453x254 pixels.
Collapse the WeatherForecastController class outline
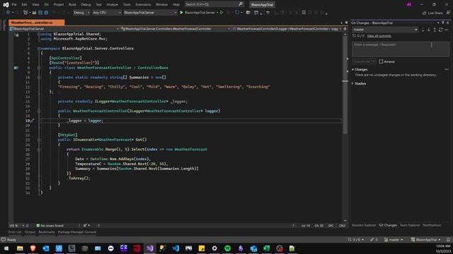pos(39,68)
